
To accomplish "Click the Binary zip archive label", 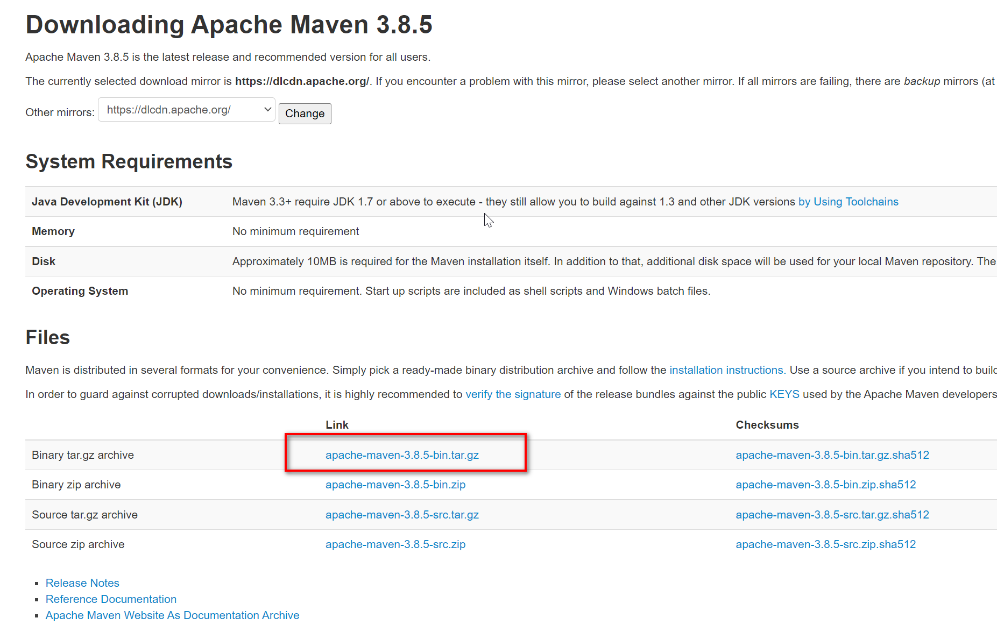I will [x=76, y=485].
